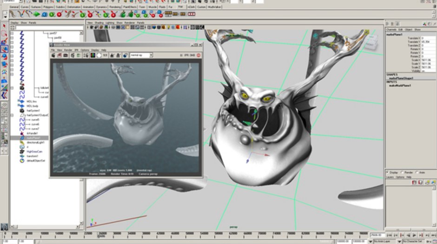Screen dimensions: 437x244
Task: Click Play Forward playback button
Action: (x=414, y=235)
